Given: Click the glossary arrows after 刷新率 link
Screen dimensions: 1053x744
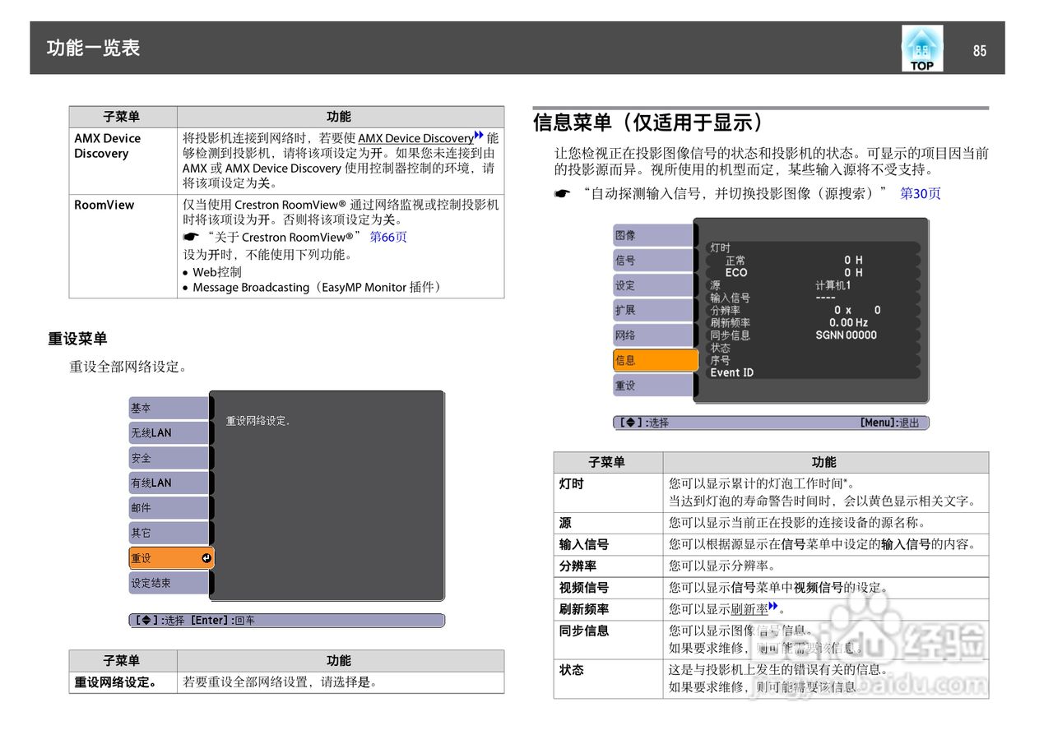Looking at the screenshot, I should pos(772,607).
